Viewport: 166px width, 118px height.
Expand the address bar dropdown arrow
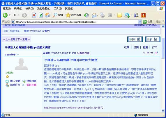click(139, 22)
